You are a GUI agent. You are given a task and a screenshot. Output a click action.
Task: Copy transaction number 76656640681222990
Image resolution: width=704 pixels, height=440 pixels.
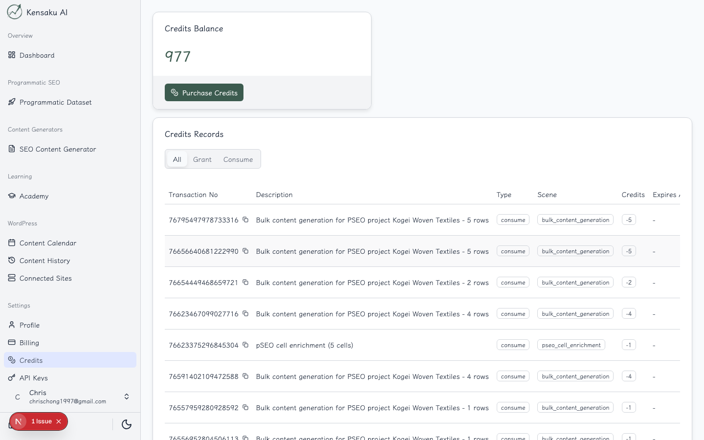click(x=245, y=251)
